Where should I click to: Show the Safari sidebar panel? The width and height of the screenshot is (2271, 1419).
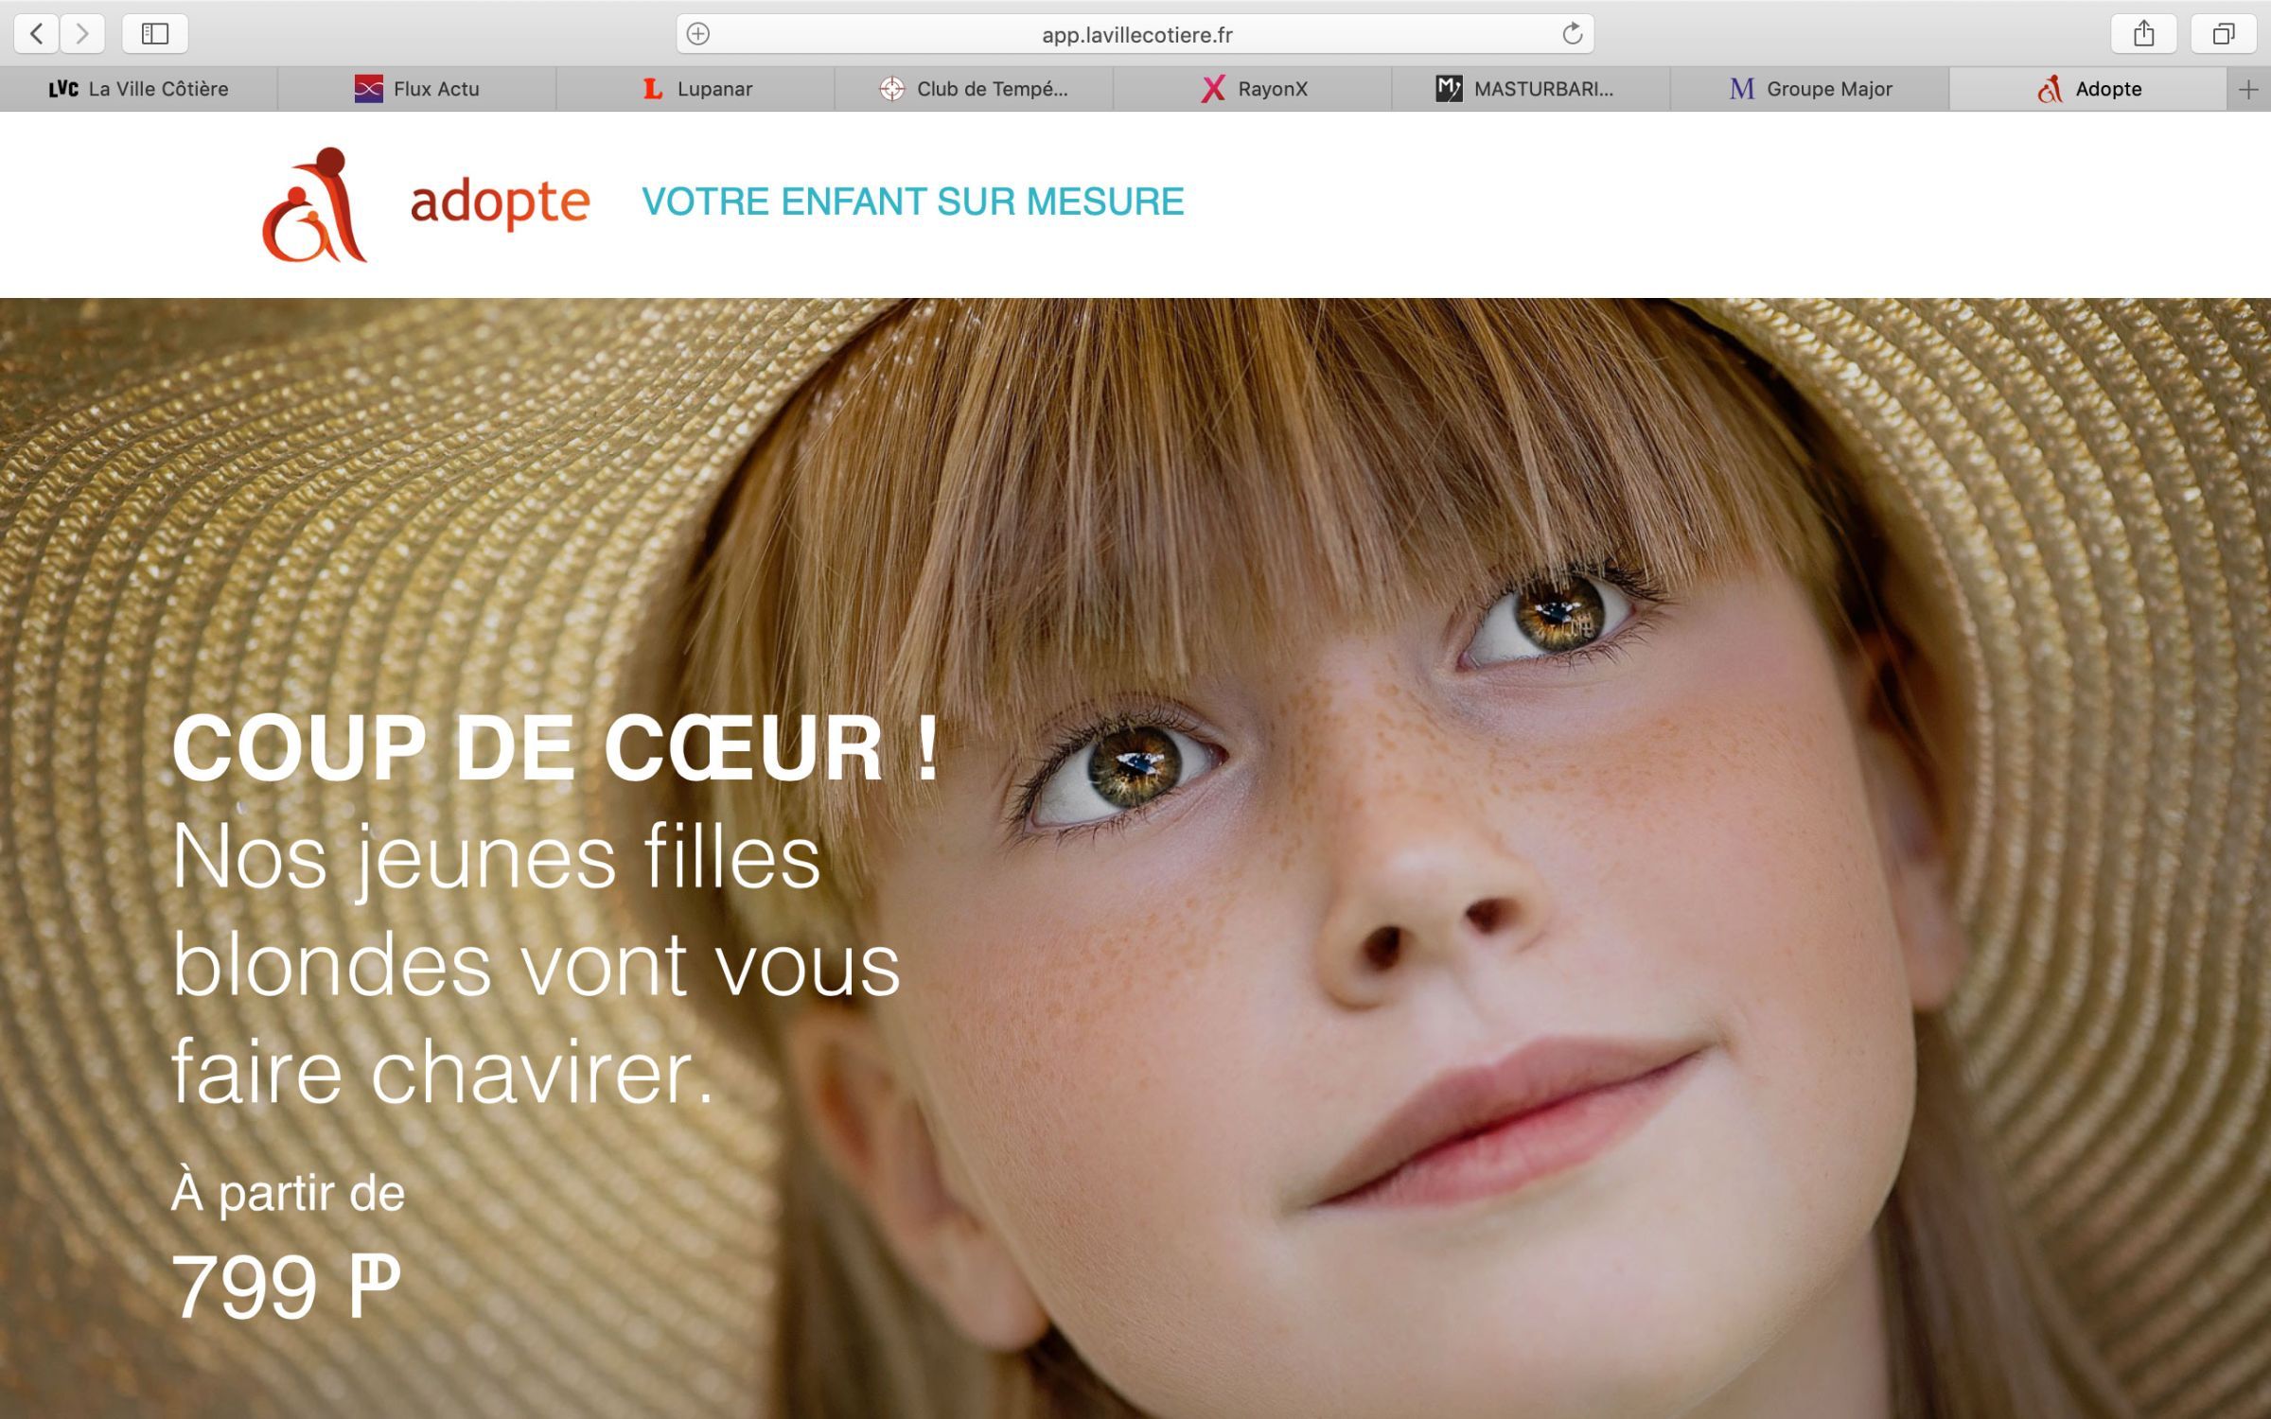click(x=155, y=34)
